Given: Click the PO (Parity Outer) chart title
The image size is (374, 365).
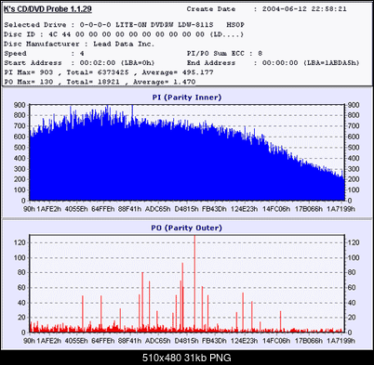Looking at the screenshot, I should pos(187,228).
